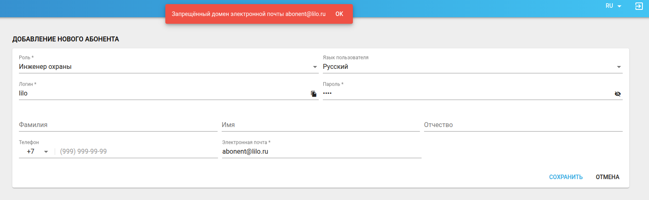Click the copy login icon
The height and width of the screenshot is (200, 649).
[x=314, y=94]
